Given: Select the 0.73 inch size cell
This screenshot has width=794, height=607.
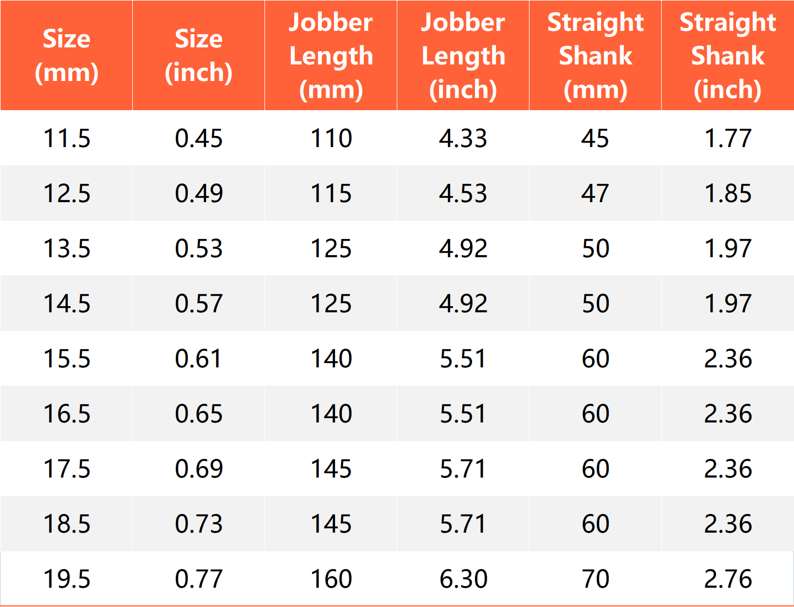Looking at the screenshot, I should (199, 524).
